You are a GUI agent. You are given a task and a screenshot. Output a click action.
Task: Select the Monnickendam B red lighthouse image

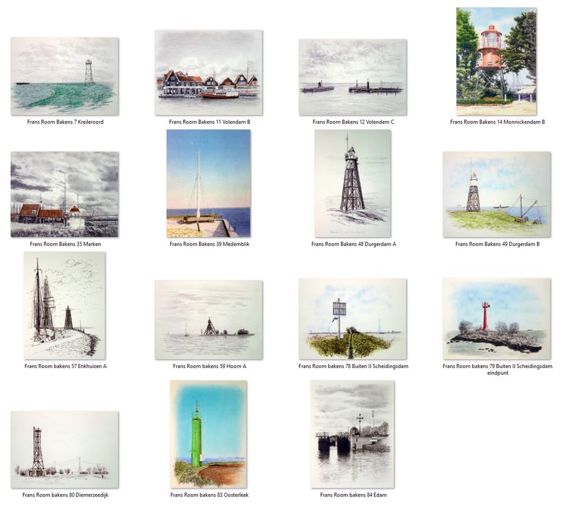[x=496, y=61]
